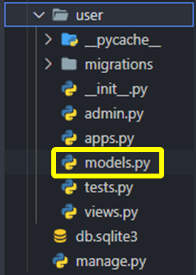The image size is (196, 275).
Task: Select the migrations folder name
Action: click(x=119, y=65)
